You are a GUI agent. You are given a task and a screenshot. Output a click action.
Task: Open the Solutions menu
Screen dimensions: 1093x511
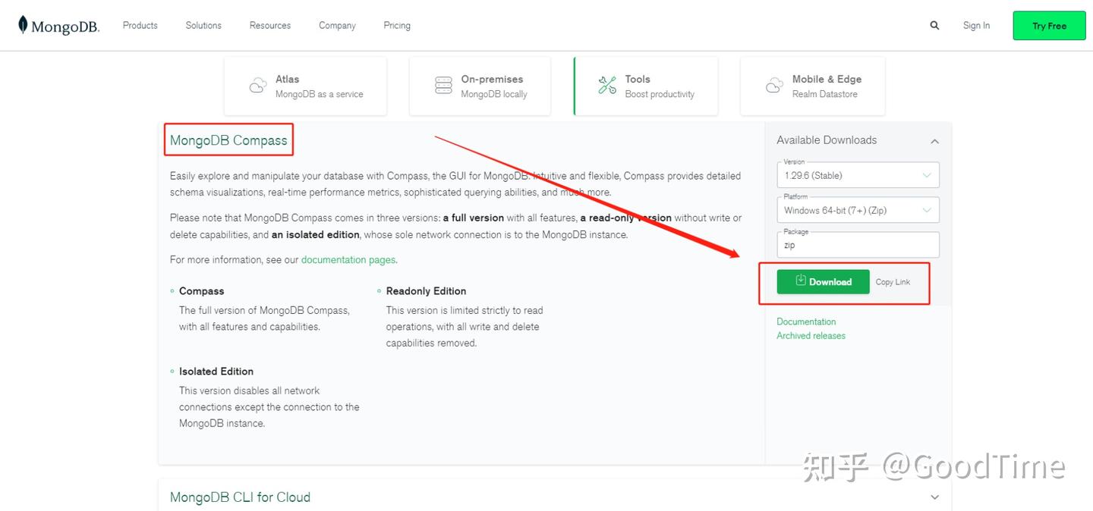pyautogui.click(x=203, y=25)
